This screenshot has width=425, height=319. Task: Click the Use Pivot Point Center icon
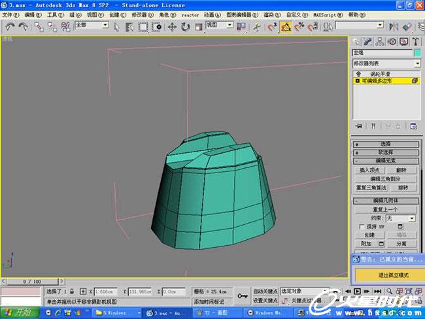coord(241,27)
